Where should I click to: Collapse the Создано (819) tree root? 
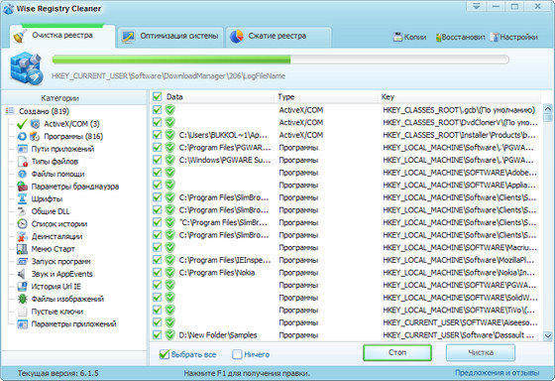point(9,111)
